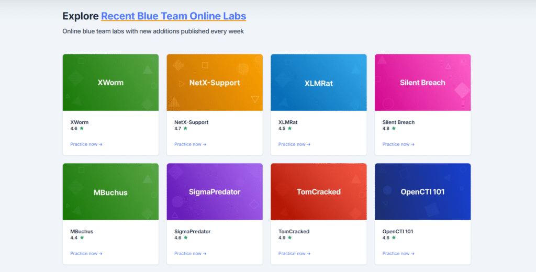Click the star icon beside NetX-Support 4.7 rating
Screen dimensions: 536x272
coord(186,129)
